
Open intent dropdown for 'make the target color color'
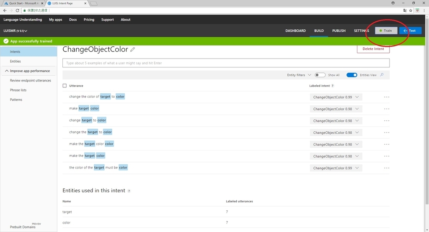click(336, 144)
